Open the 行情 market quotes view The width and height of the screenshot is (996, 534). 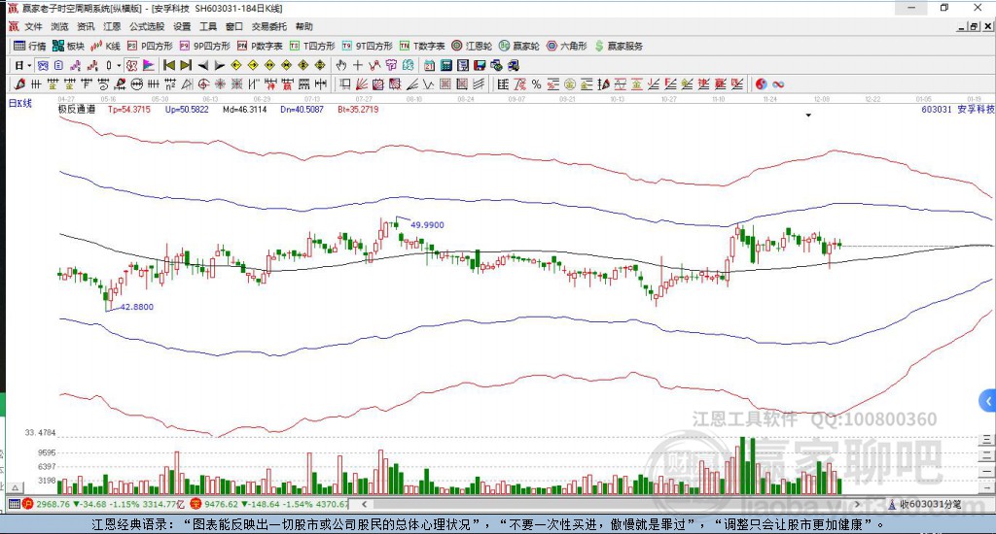(x=29, y=46)
